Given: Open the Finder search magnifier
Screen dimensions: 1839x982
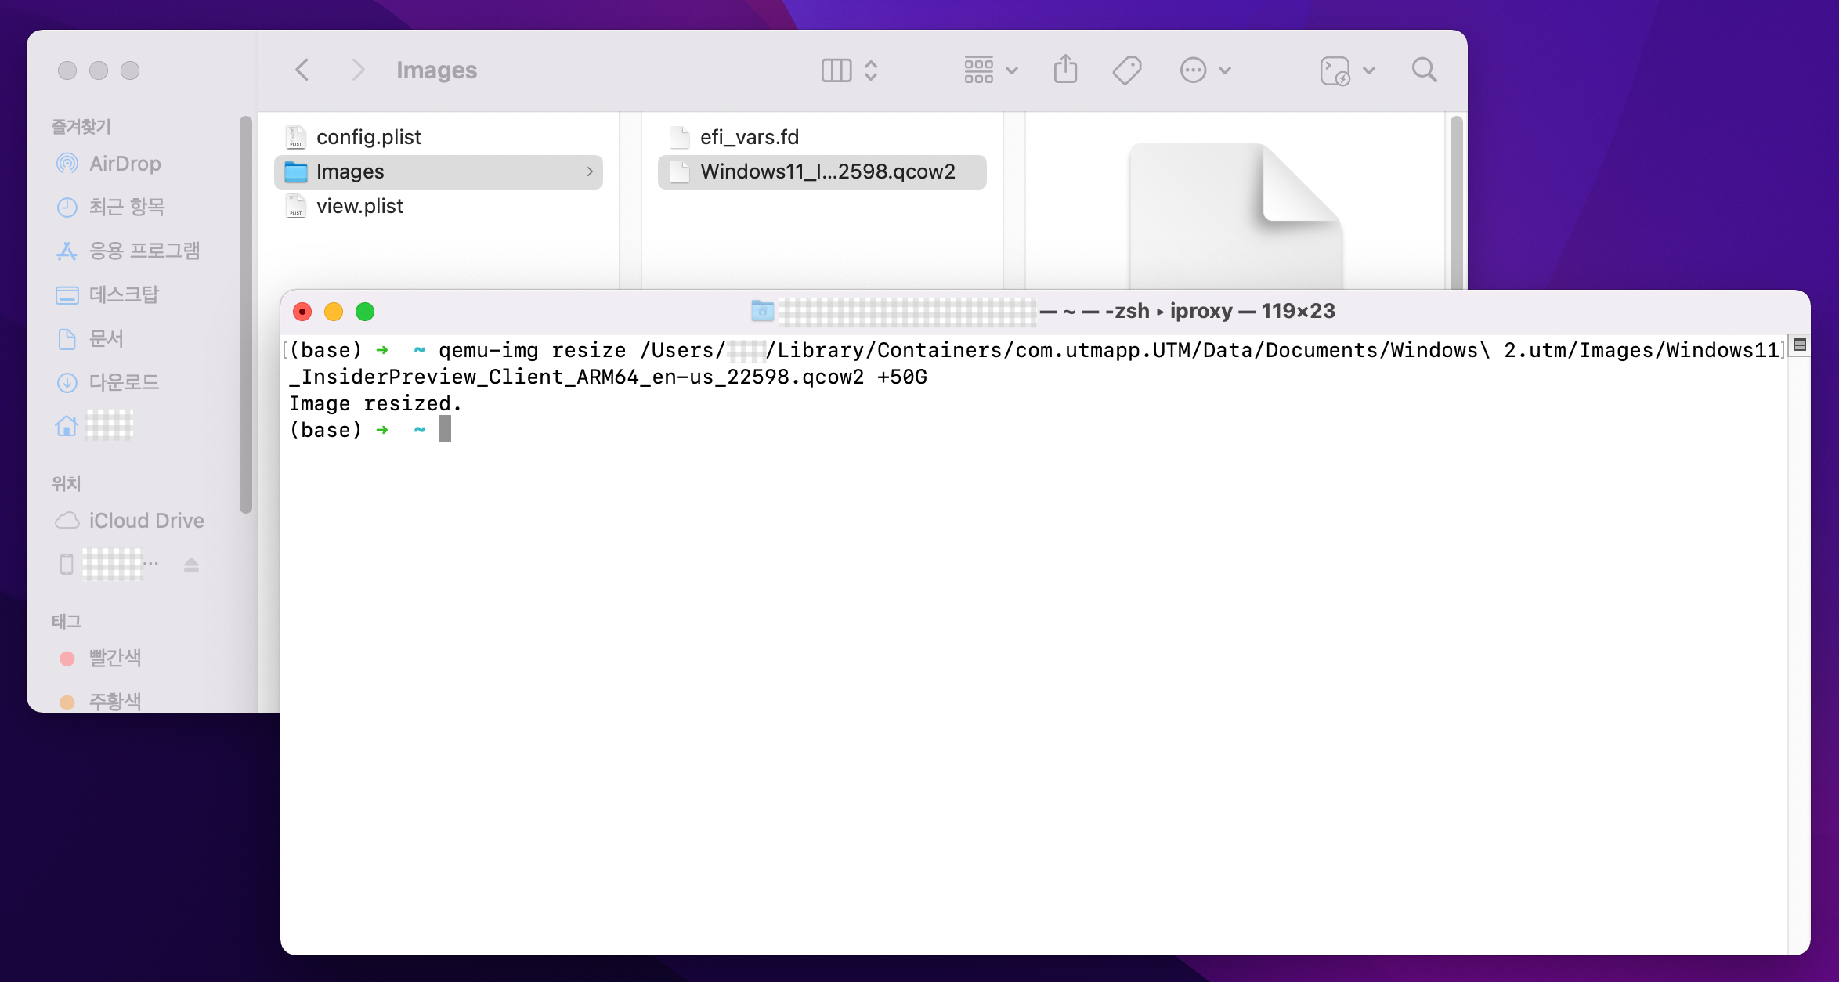Looking at the screenshot, I should pyautogui.click(x=1424, y=70).
